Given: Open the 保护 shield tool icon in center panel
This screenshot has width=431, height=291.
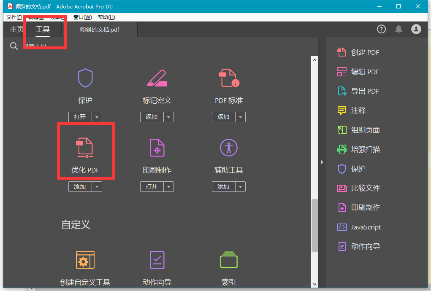Looking at the screenshot, I should pyautogui.click(x=85, y=78).
